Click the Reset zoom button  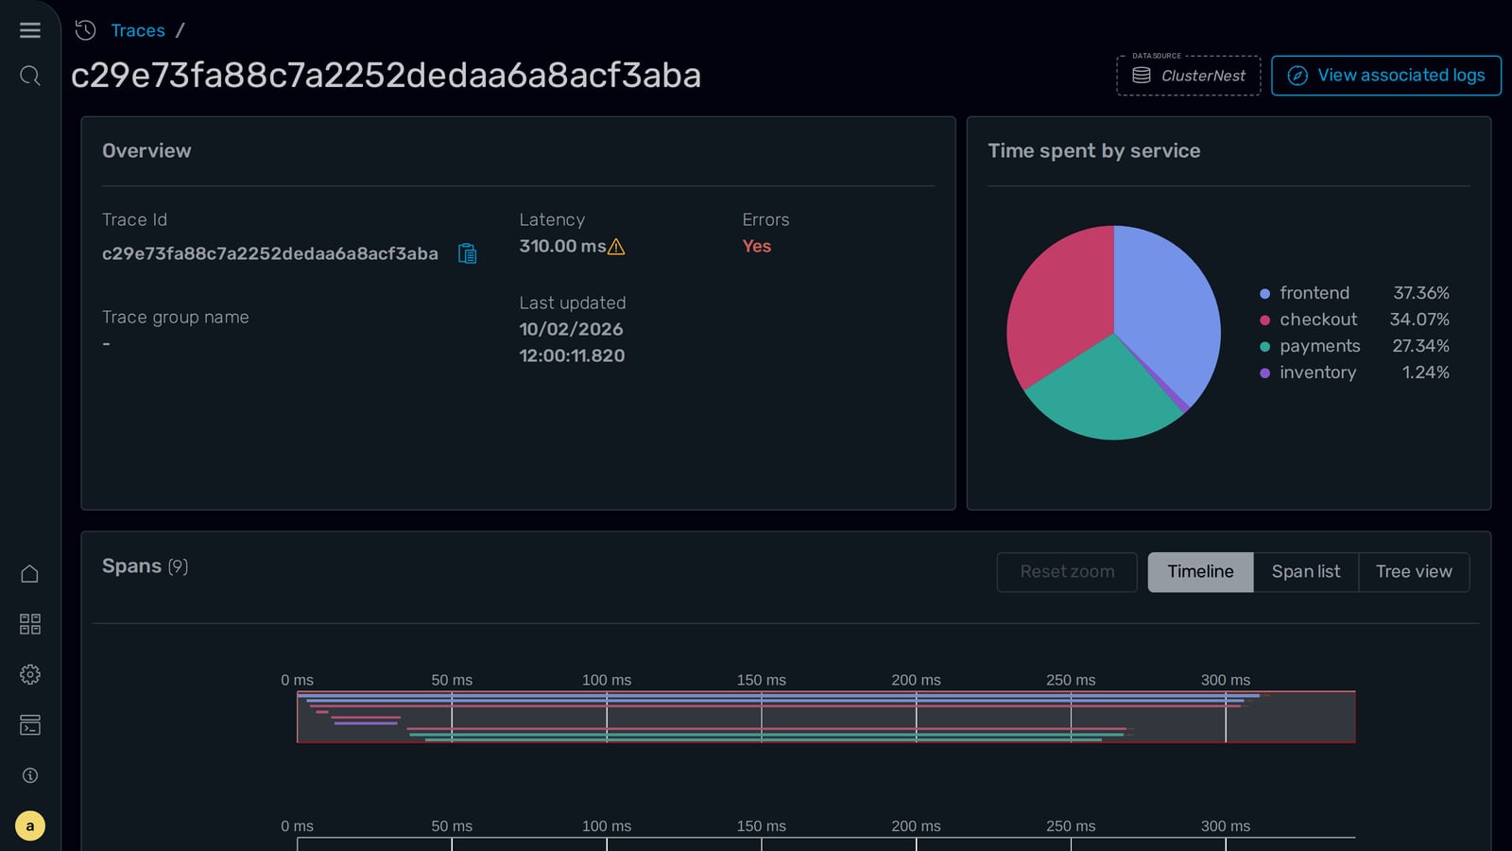point(1067,572)
